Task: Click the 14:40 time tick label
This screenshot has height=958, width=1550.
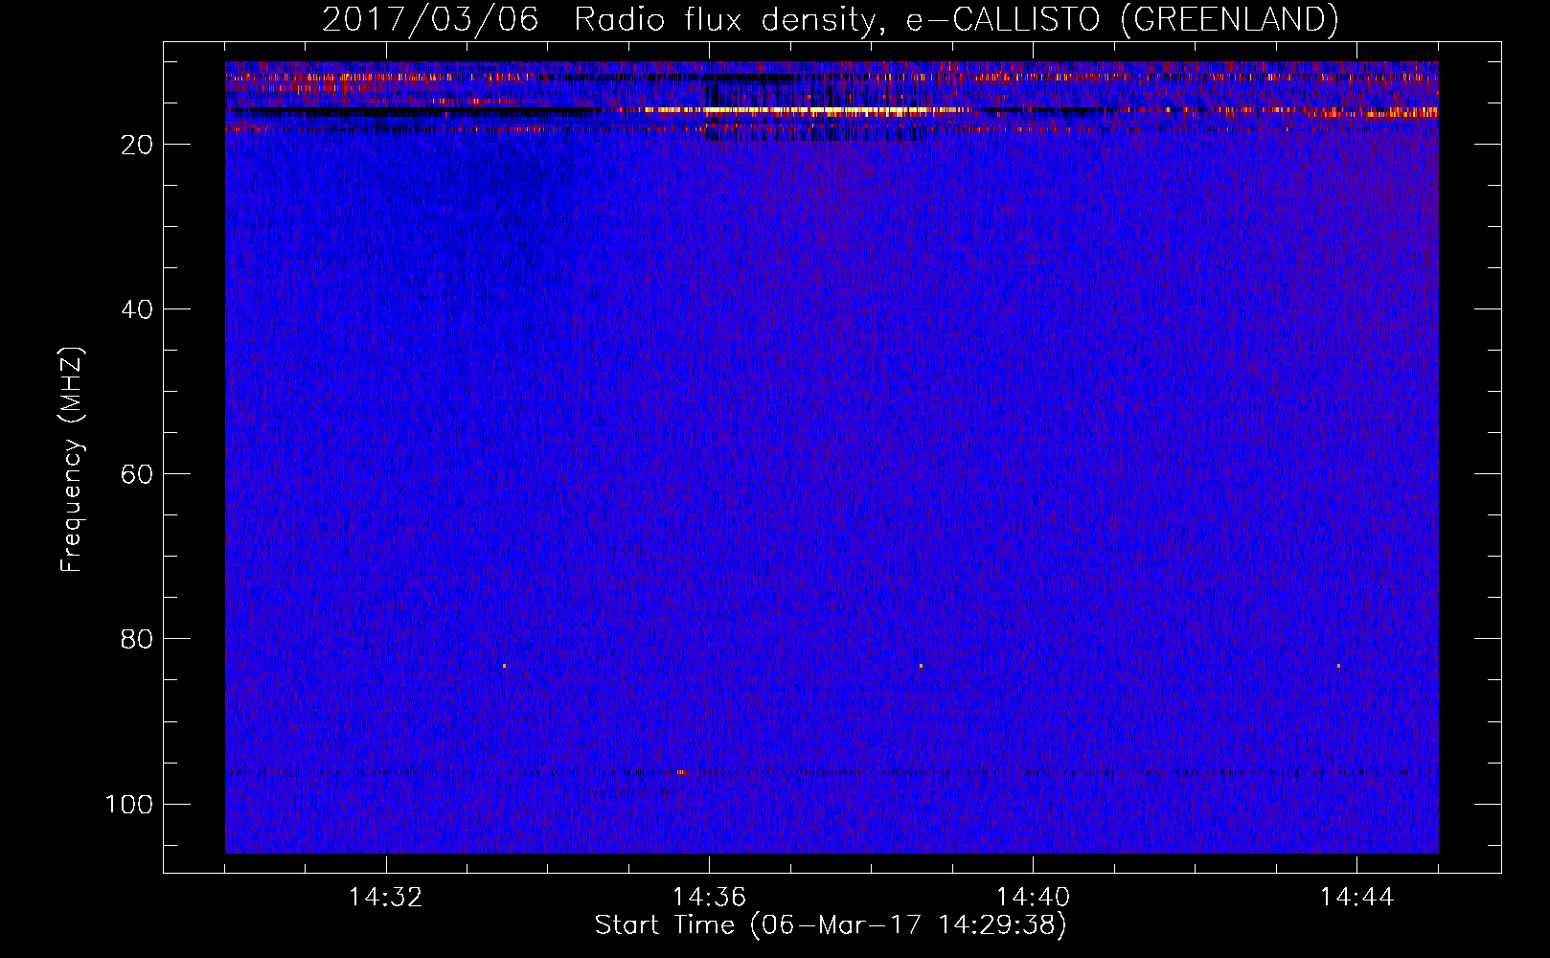Action: pos(1033,898)
